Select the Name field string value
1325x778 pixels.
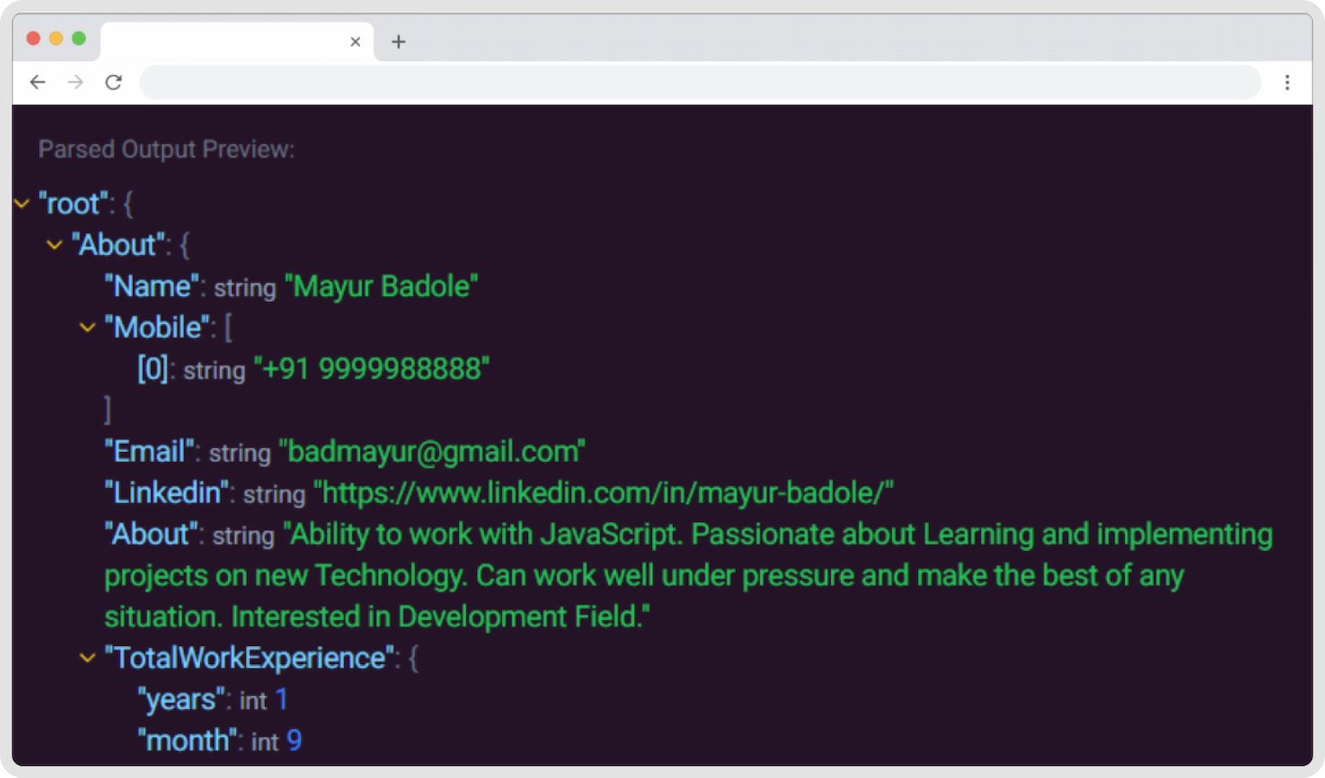[x=382, y=285]
